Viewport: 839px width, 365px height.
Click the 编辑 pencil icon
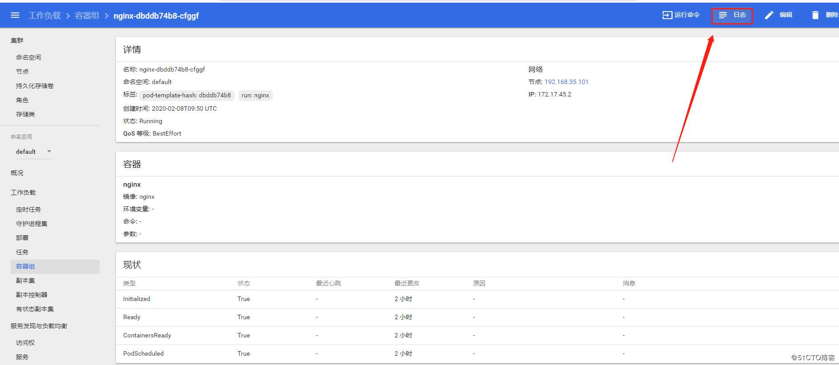point(769,15)
